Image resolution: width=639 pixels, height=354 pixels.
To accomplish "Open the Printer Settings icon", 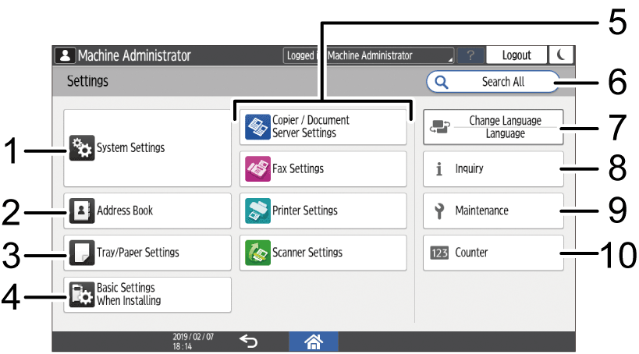I will pos(257,211).
